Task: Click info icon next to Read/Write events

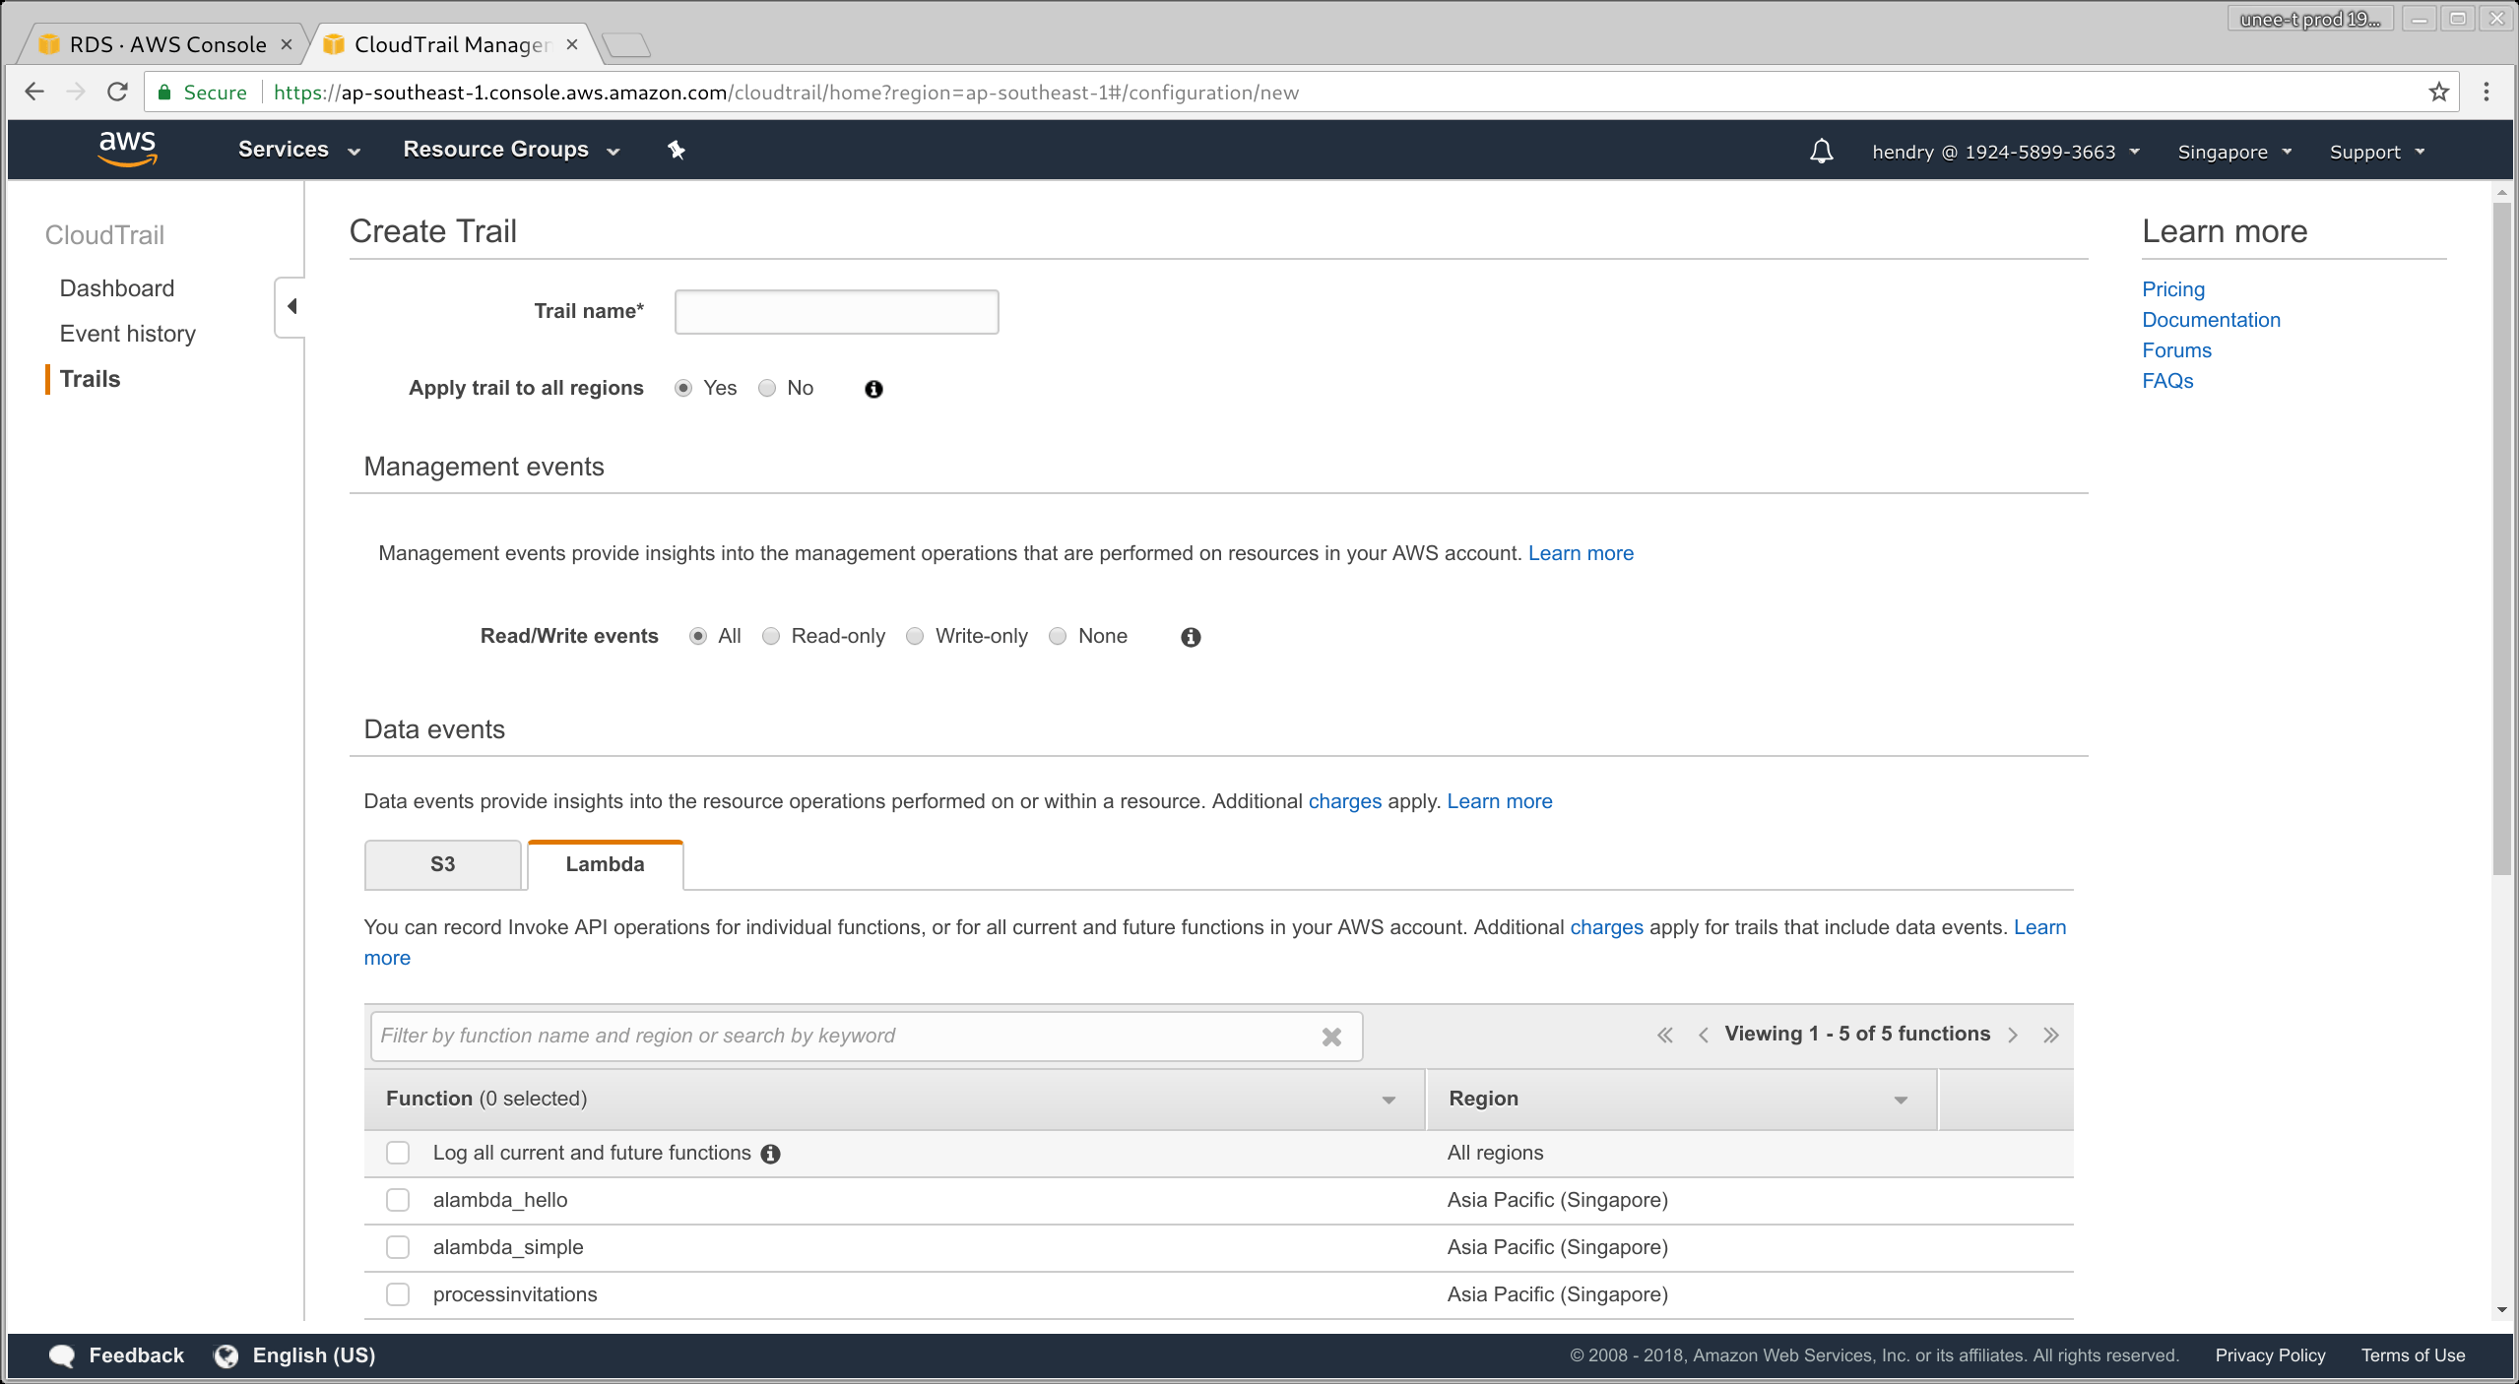Action: pyautogui.click(x=1191, y=637)
